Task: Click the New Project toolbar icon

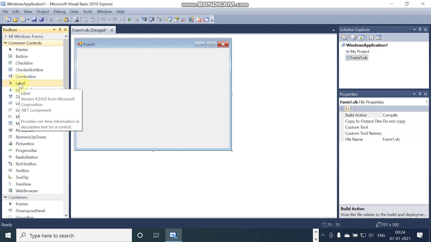Action: coord(8,20)
